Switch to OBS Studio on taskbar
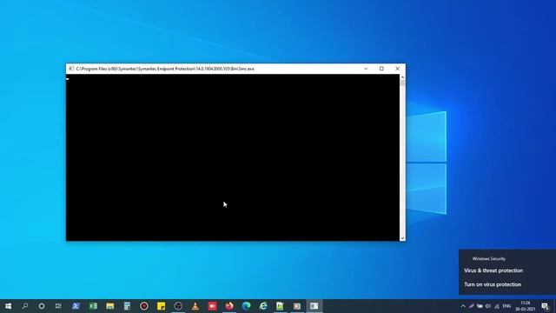556x313 pixels. point(178,306)
